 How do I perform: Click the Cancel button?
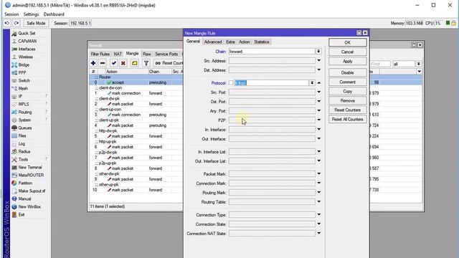pyautogui.click(x=347, y=52)
